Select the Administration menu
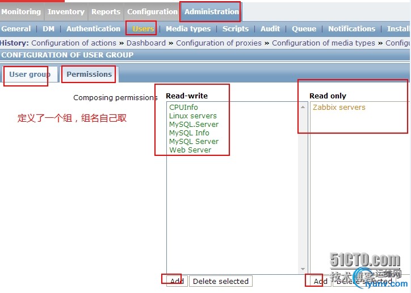 pyautogui.click(x=212, y=12)
